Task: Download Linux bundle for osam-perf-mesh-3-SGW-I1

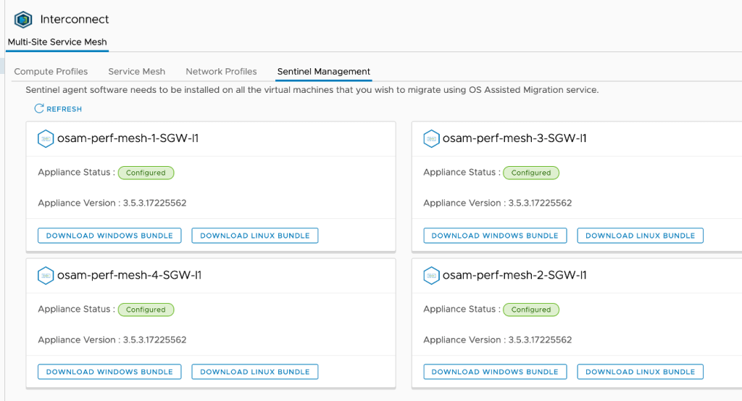Action: click(x=640, y=236)
